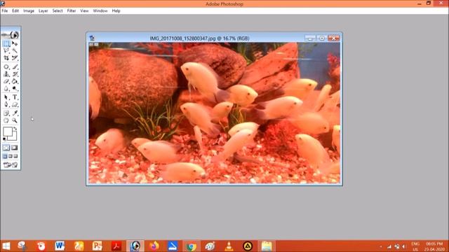Image resolution: width=449 pixels, height=252 pixels.
Task: Close the IMG_20171008 document window
Action: pyautogui.click(x=334, y=38)
